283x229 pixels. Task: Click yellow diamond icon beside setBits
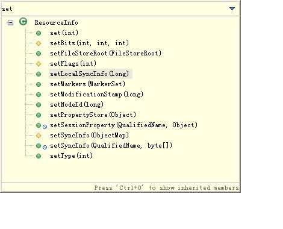pyautogui.click(x=39, y=43)
